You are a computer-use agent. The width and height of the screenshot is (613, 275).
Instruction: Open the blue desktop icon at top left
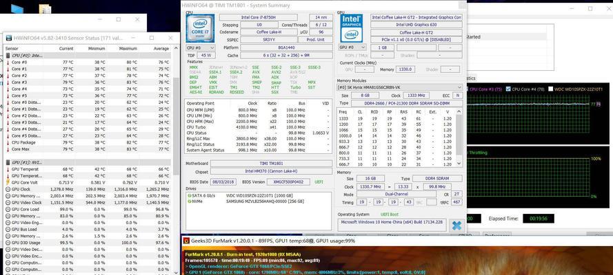pos(17,8)
